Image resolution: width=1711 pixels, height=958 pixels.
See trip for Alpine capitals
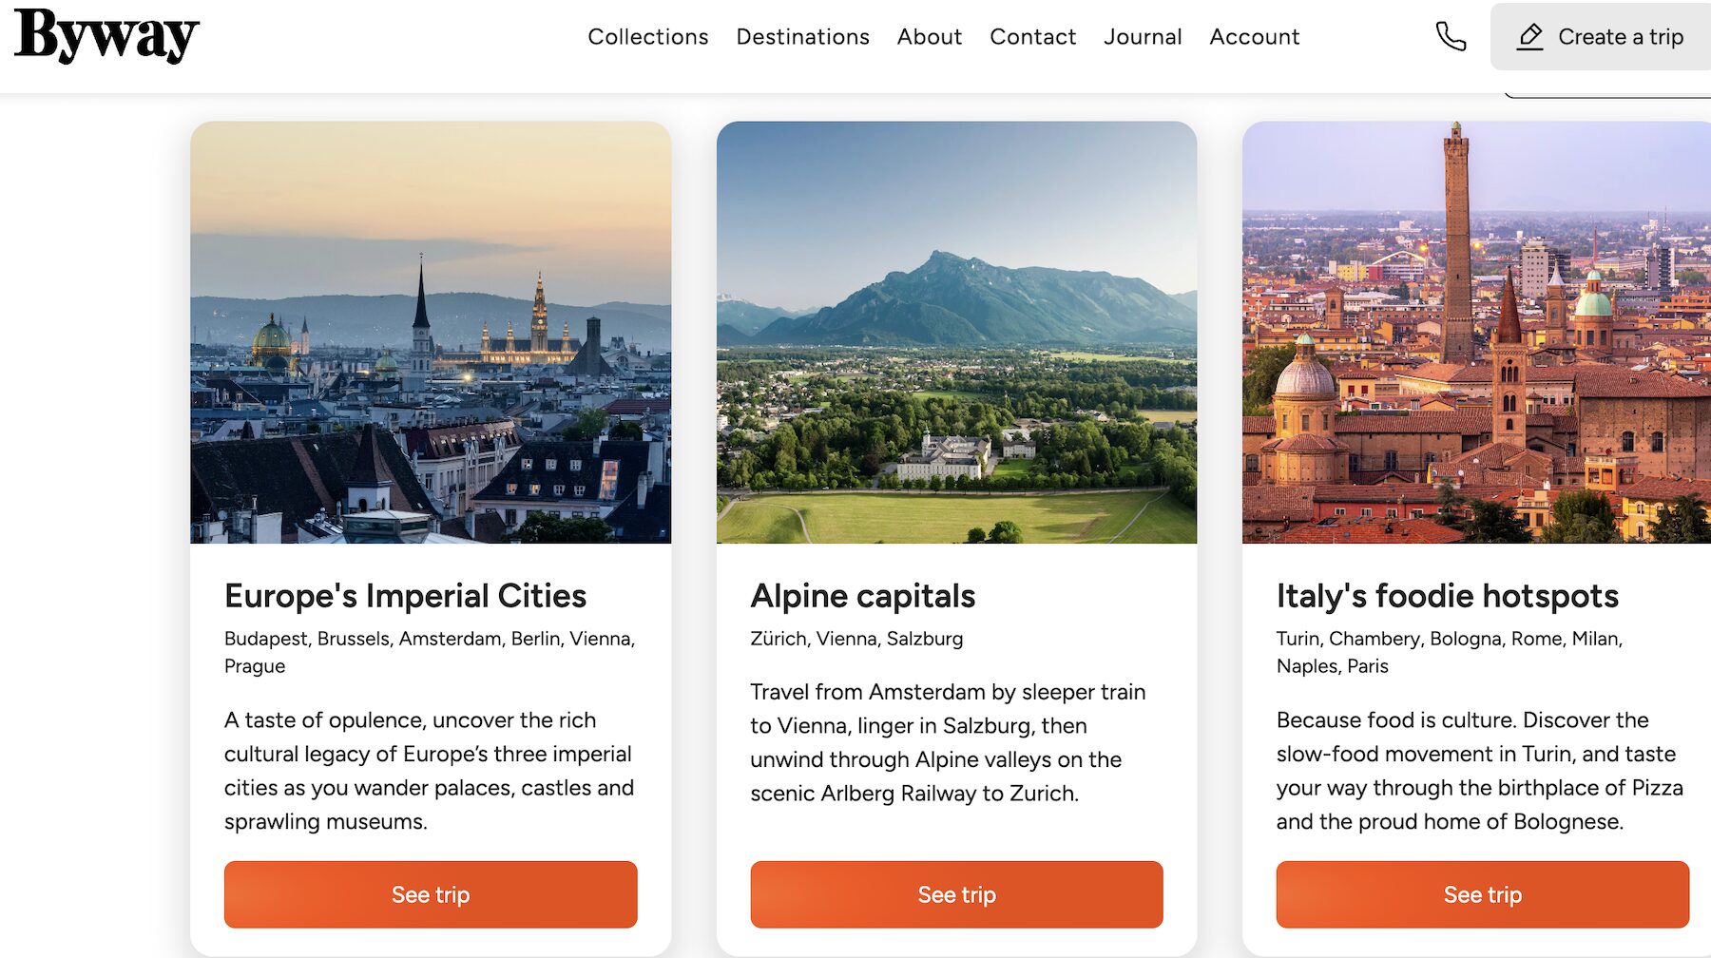[x=956, y=894]
